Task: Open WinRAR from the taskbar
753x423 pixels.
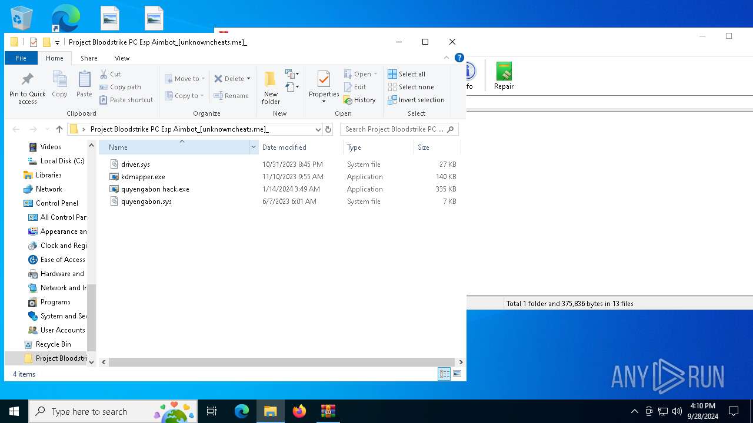Action: [328, 411]
